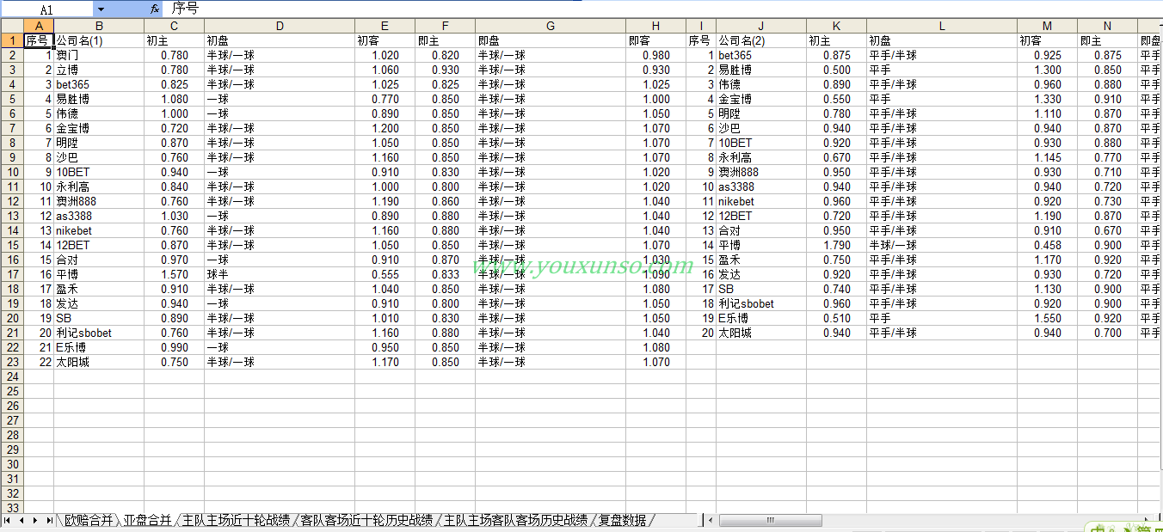Select the 10BET cell in row 10
The image size is (1163, 532).
[x=99, y=172]
